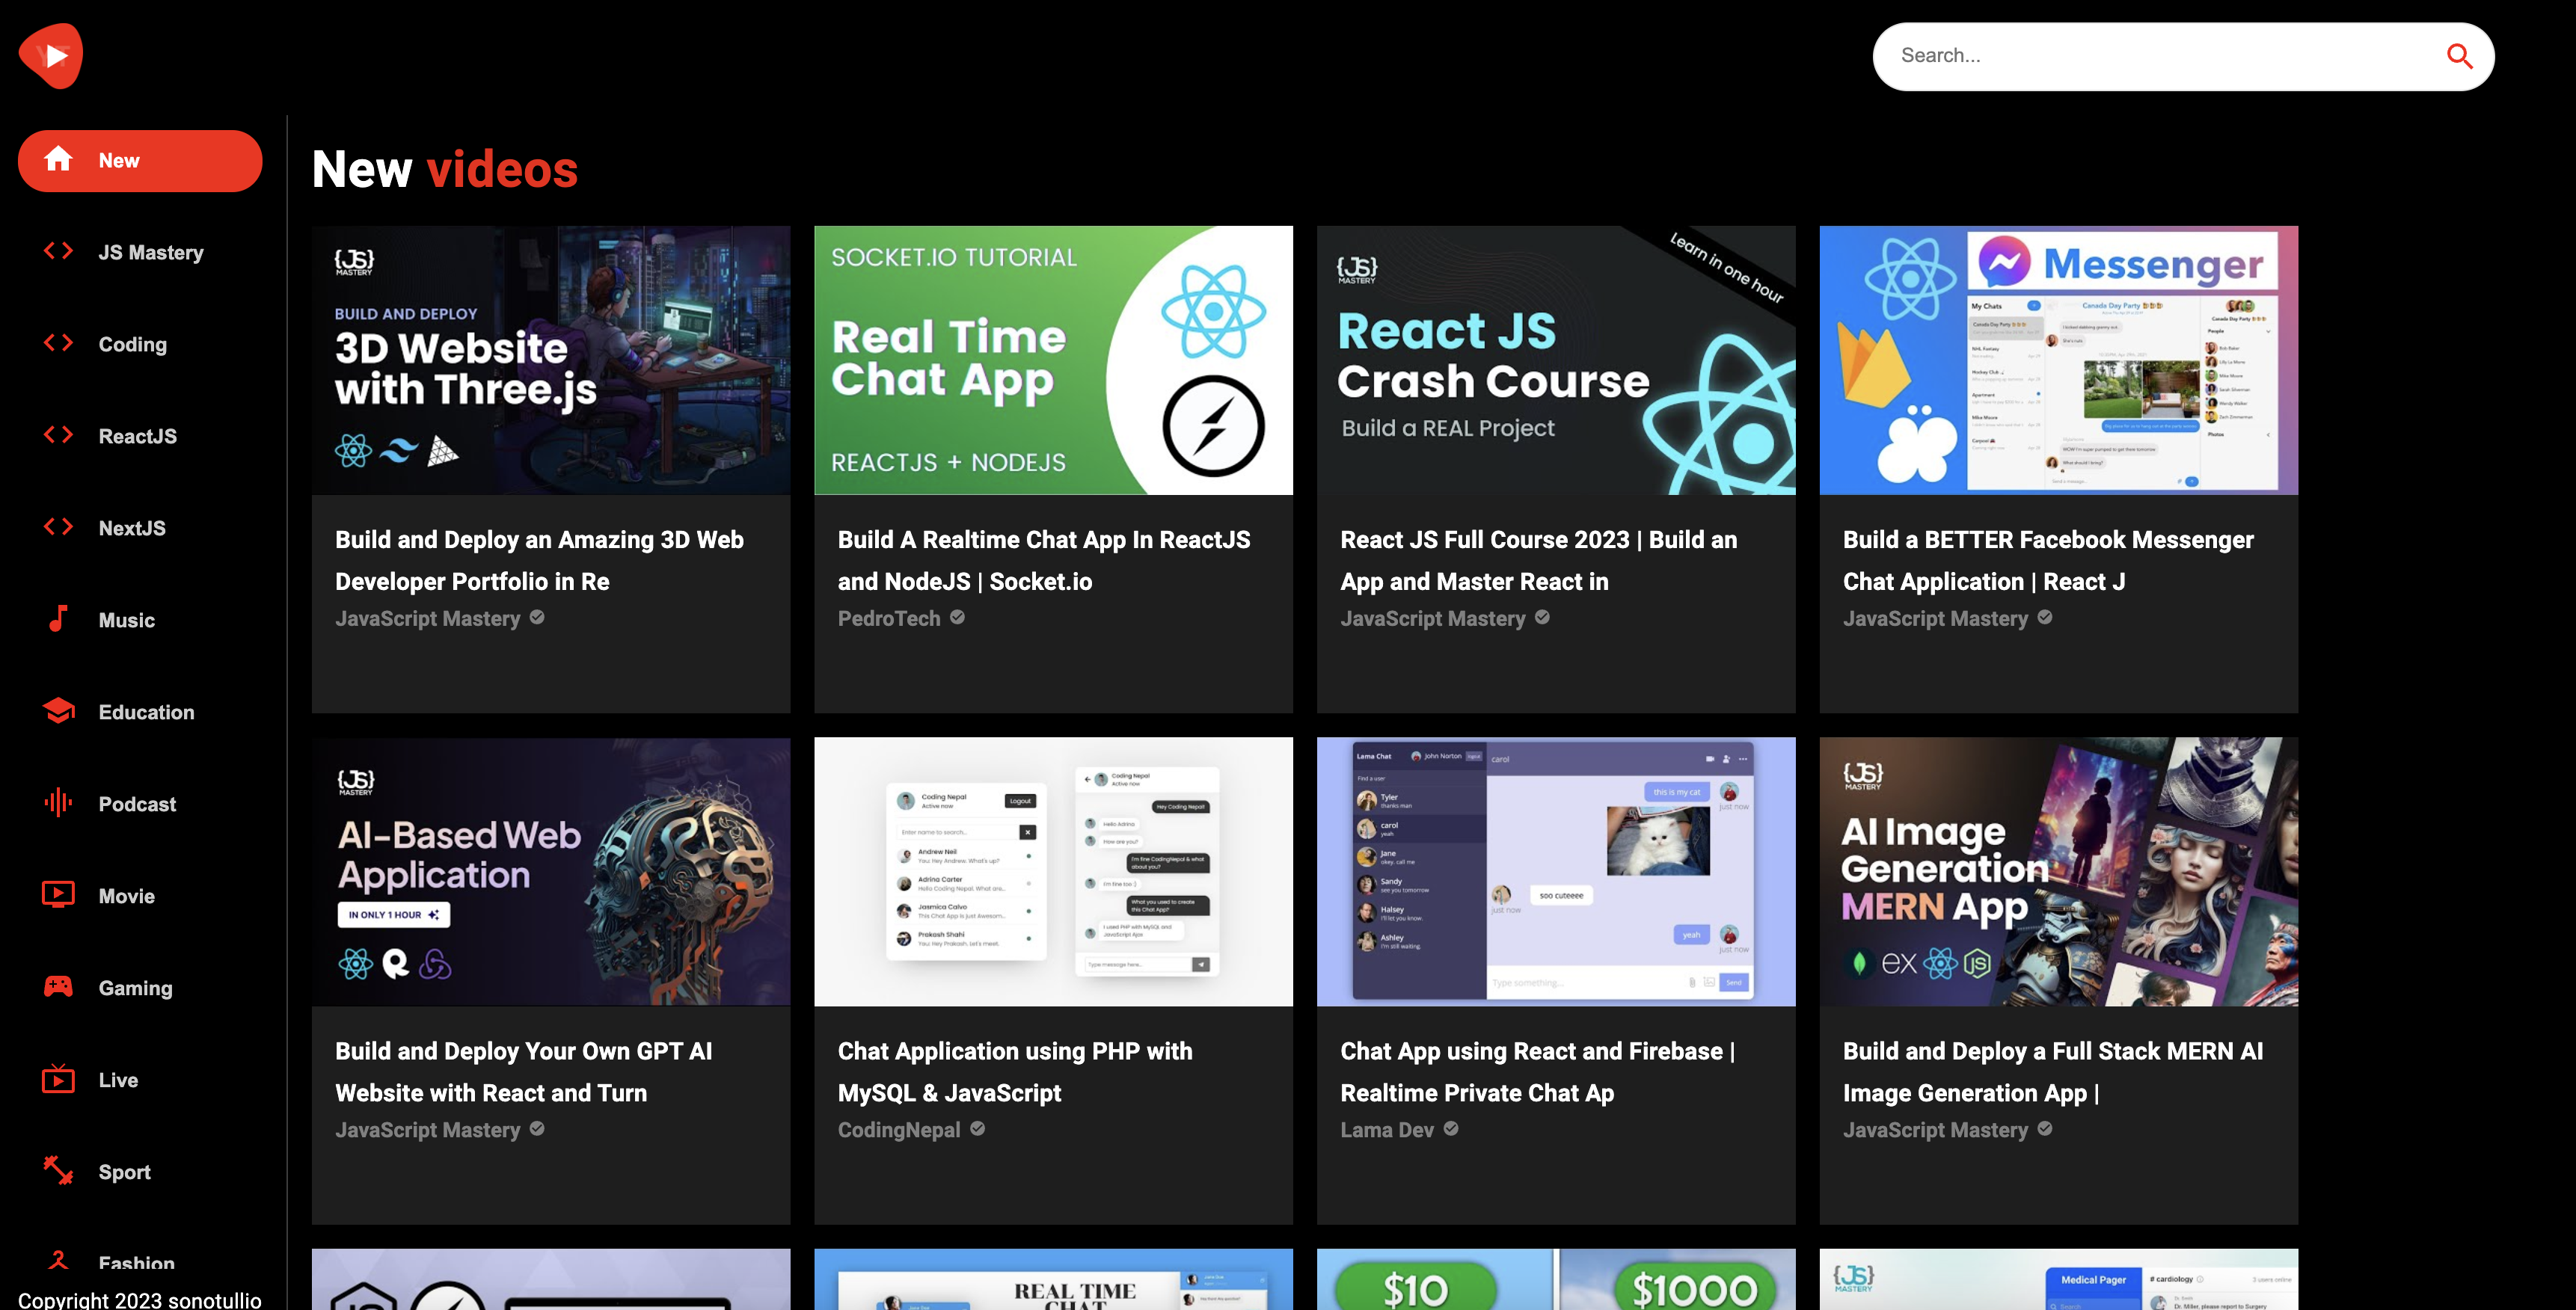Open 3D Website with Three.js thumbnail

click(x=550, y=360)
